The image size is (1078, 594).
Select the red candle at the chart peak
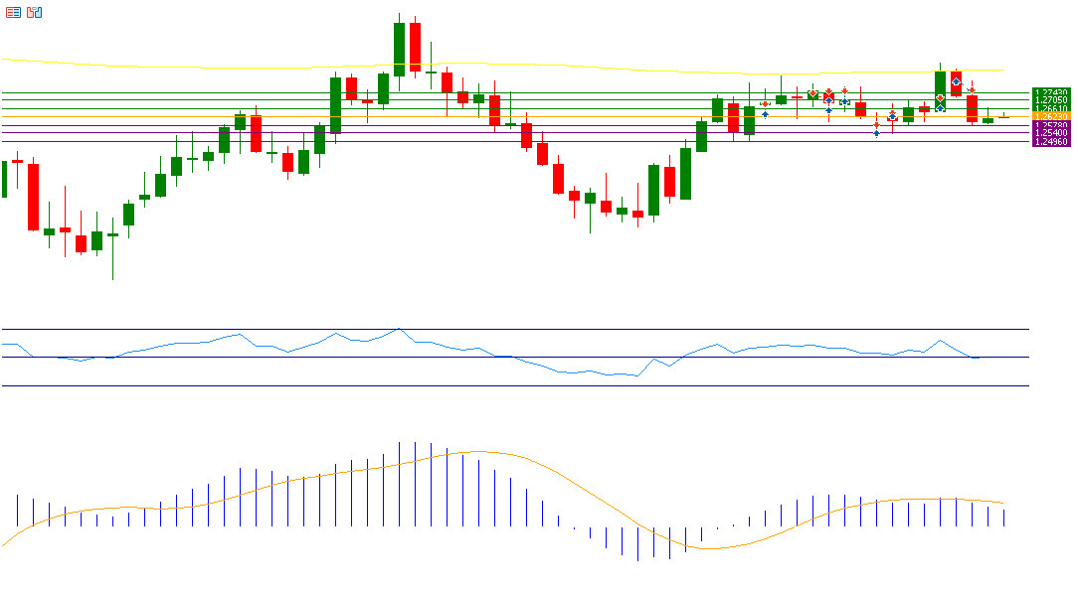coord(415,47)
